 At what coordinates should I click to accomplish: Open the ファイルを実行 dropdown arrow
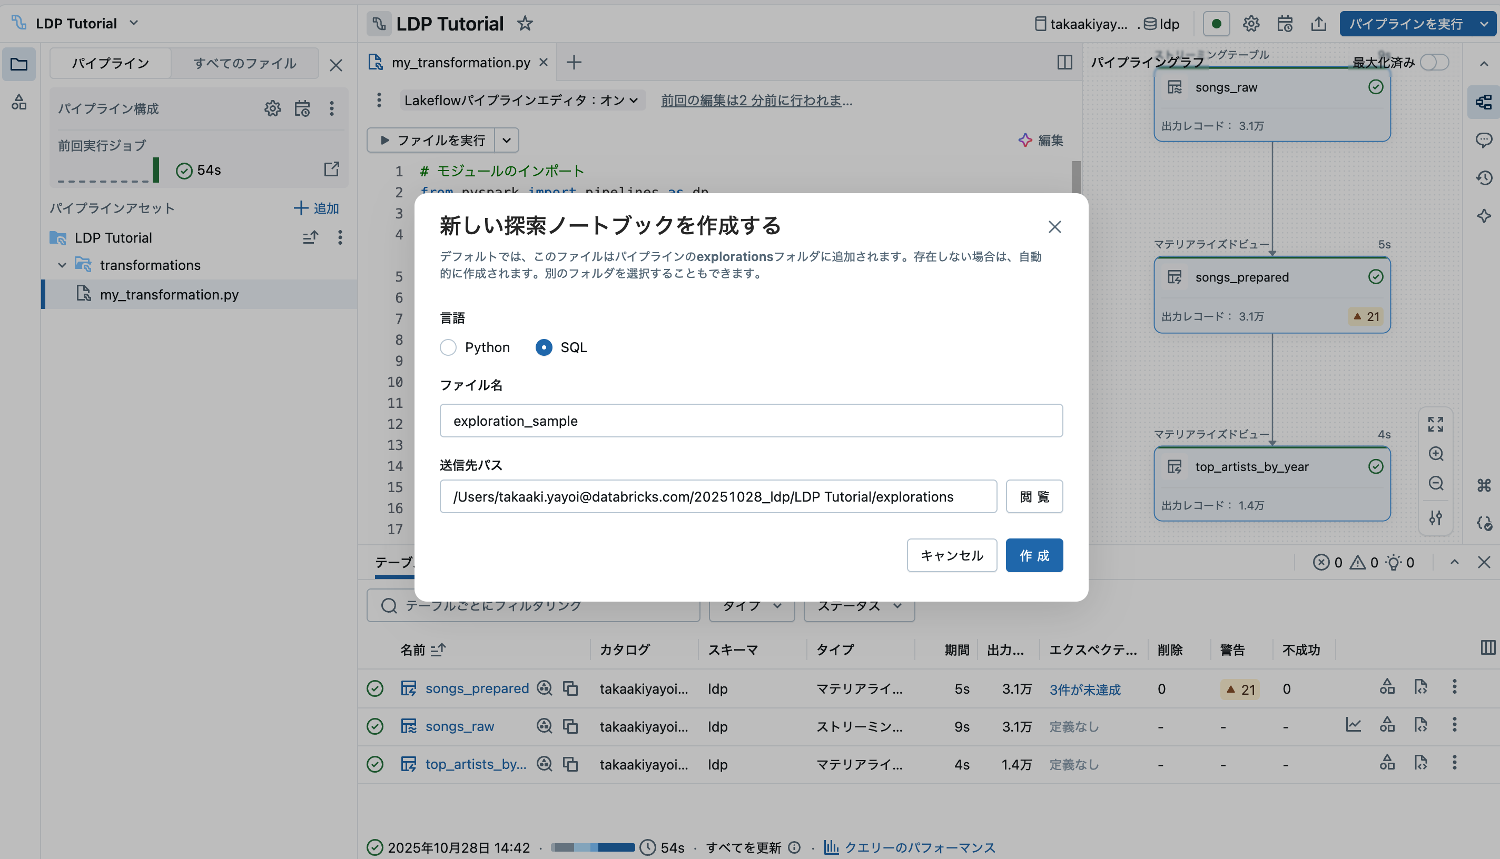pos(506,140)
